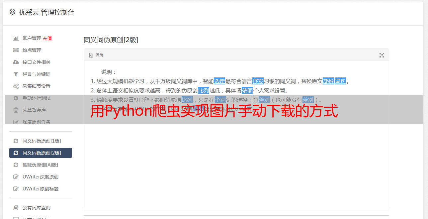Open UWriter原创标题 from the sidebar
Screen dimensions: 428x219
41,189
